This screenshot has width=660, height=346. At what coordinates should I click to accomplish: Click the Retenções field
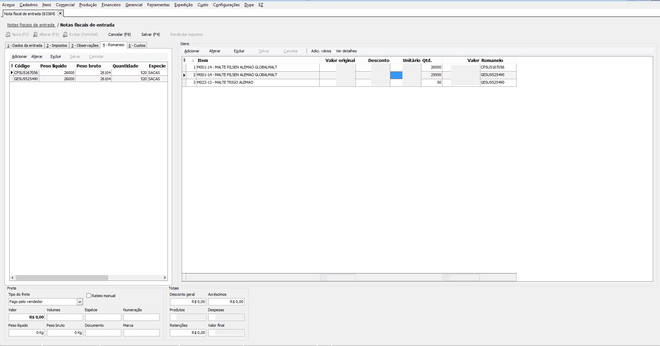coord(188,333)
